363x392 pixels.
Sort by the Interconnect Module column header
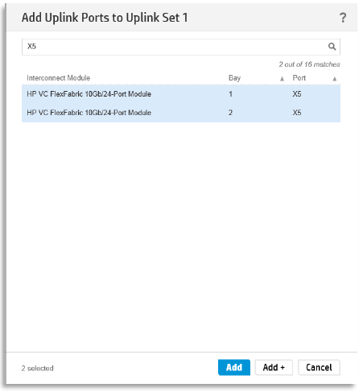click(x=58, y=78)
